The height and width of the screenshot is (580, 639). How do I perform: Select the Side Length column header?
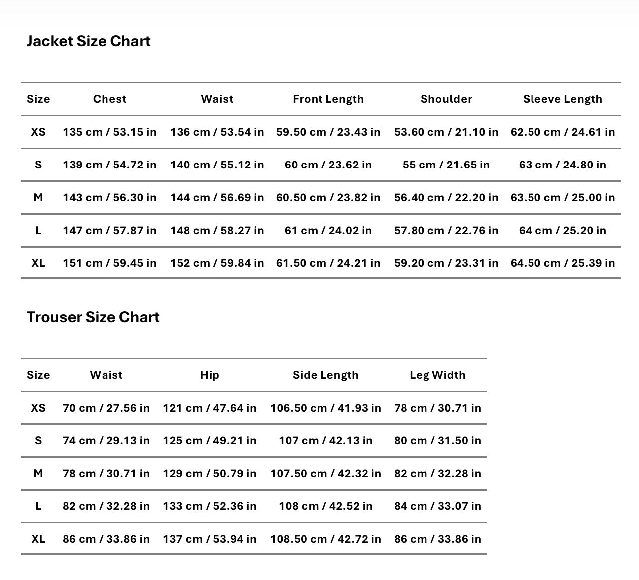coord(325,375)
